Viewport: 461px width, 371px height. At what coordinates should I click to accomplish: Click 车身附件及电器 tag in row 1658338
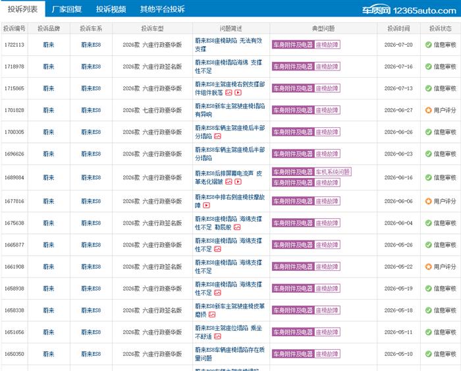[293, 310]
